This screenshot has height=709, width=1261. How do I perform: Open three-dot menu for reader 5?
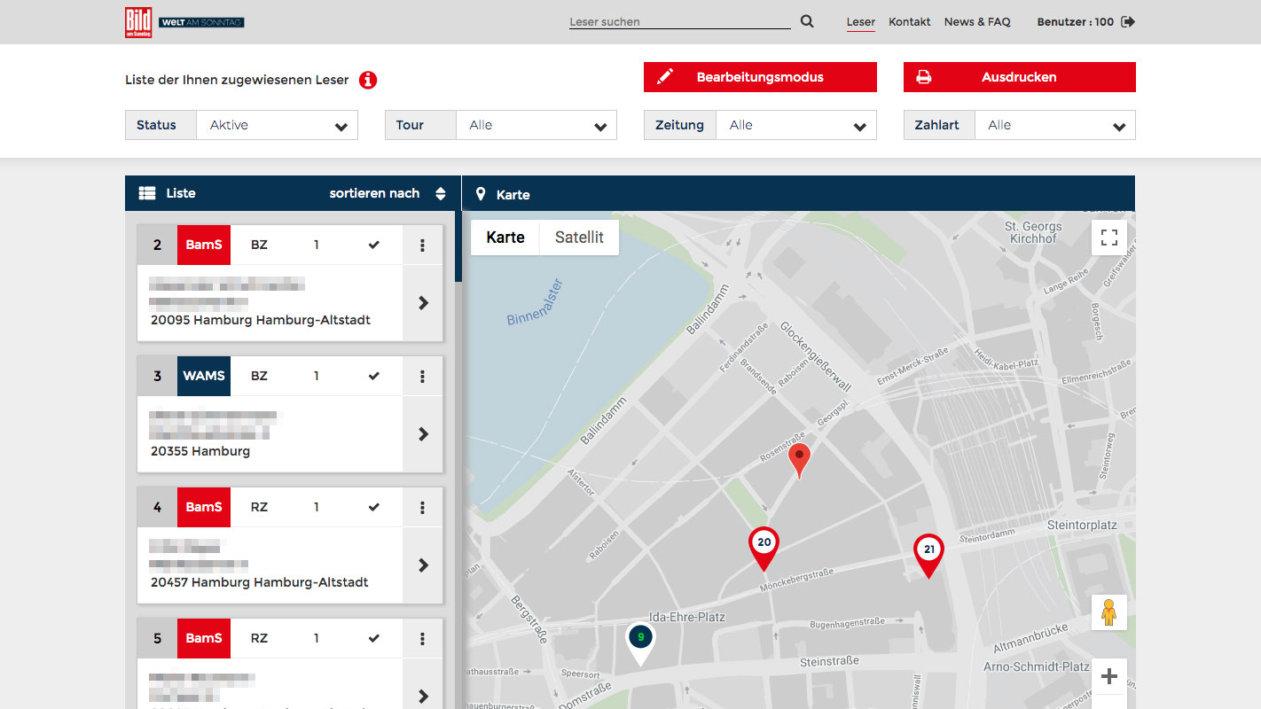(x=422, y=639)
